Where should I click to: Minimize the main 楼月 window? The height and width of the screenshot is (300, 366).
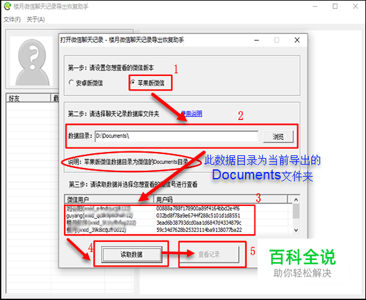point(315,6)
